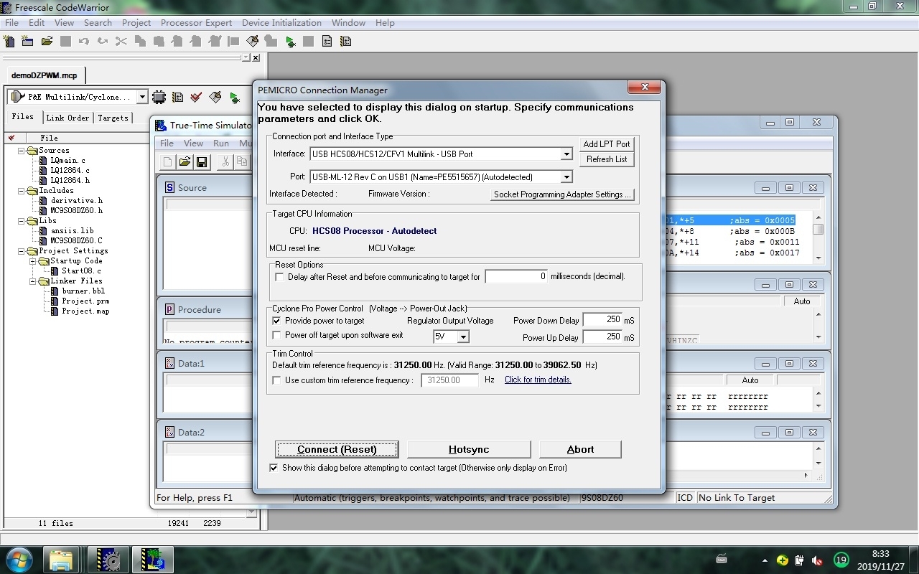Click the New Text File toolbar icon
This screenshot has width=919, height=574.
point(9,42)
